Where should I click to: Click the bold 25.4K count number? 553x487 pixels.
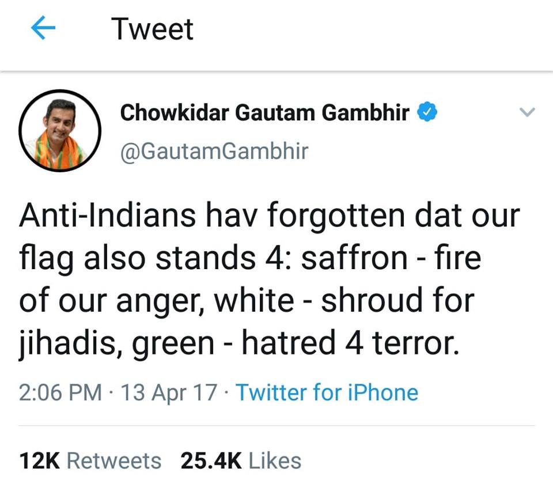(211, 461)
